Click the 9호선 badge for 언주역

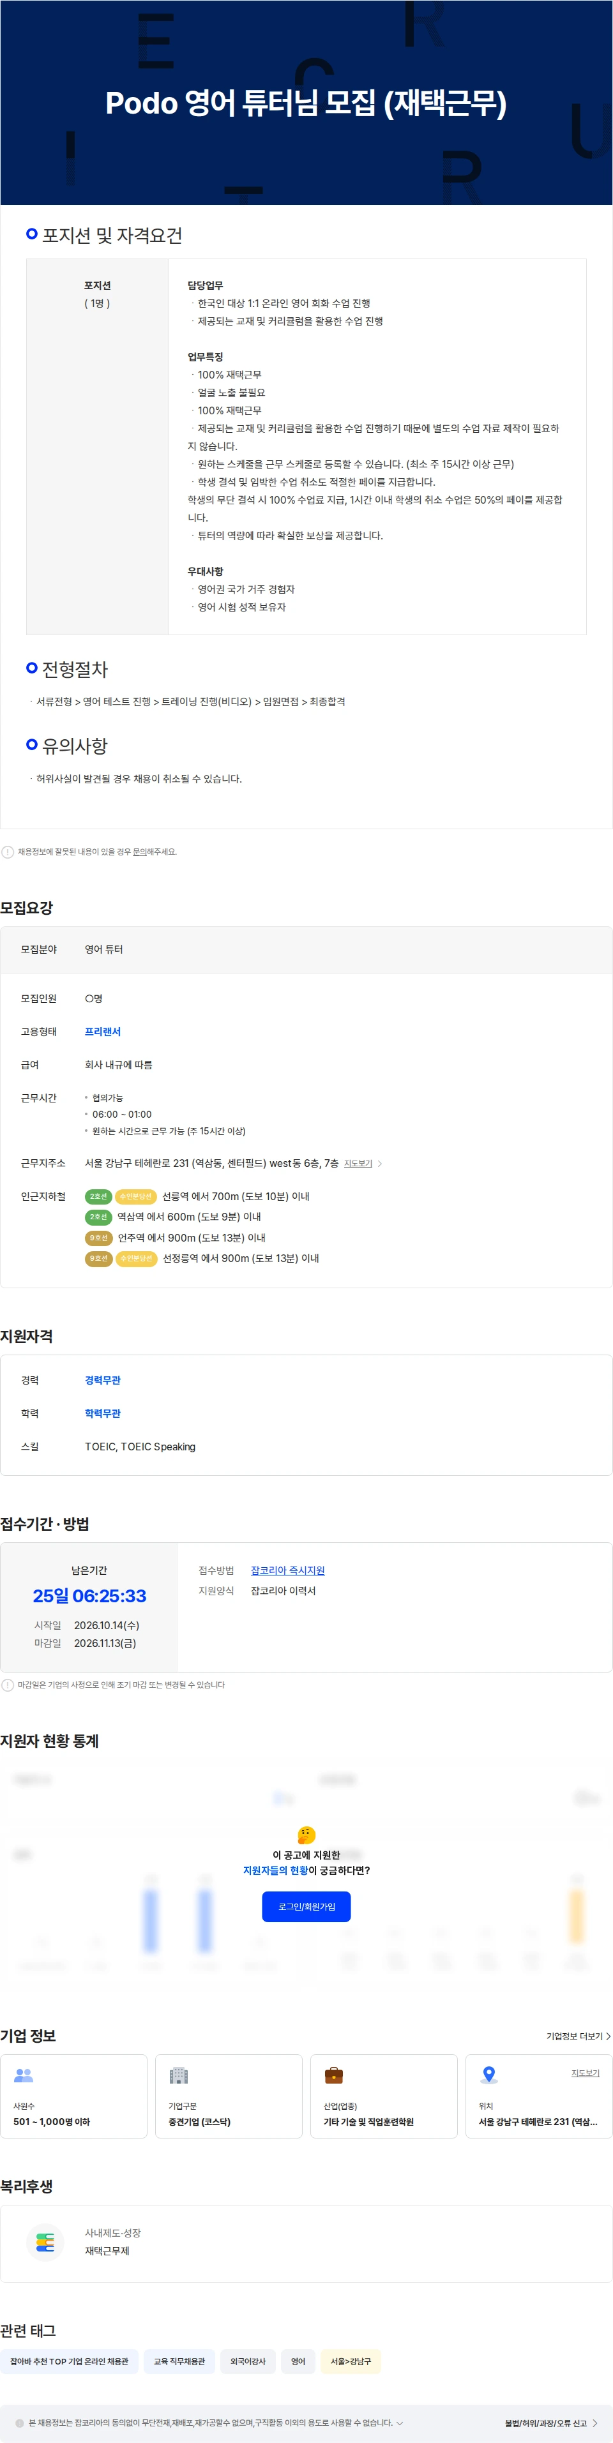(x=99, y=1237)
